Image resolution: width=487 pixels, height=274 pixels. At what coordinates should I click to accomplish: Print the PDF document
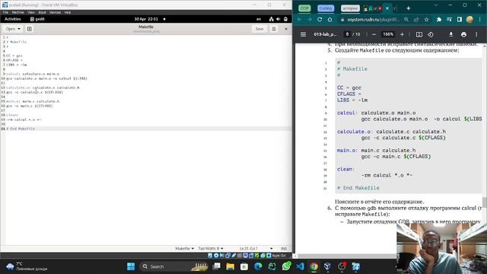pos(463,34)
